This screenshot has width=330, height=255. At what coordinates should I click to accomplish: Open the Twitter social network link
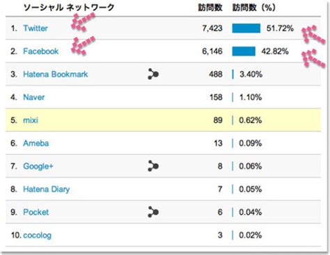(36, 28)
